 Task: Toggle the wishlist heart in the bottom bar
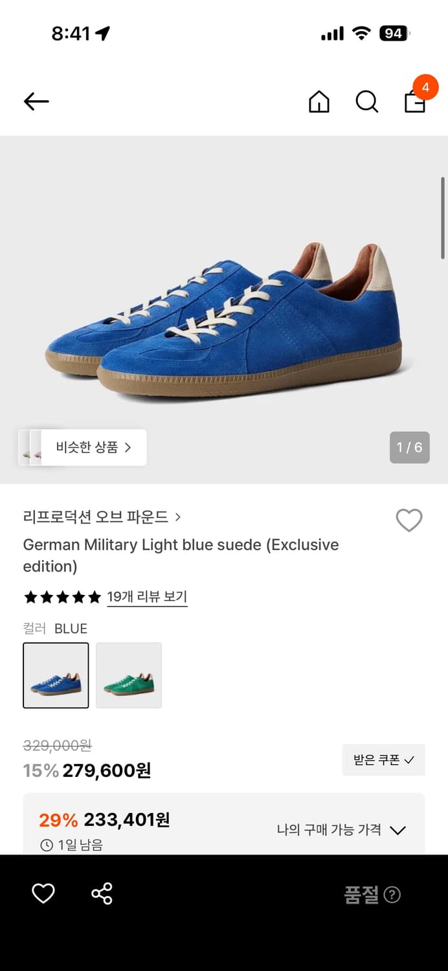(43, 894)
